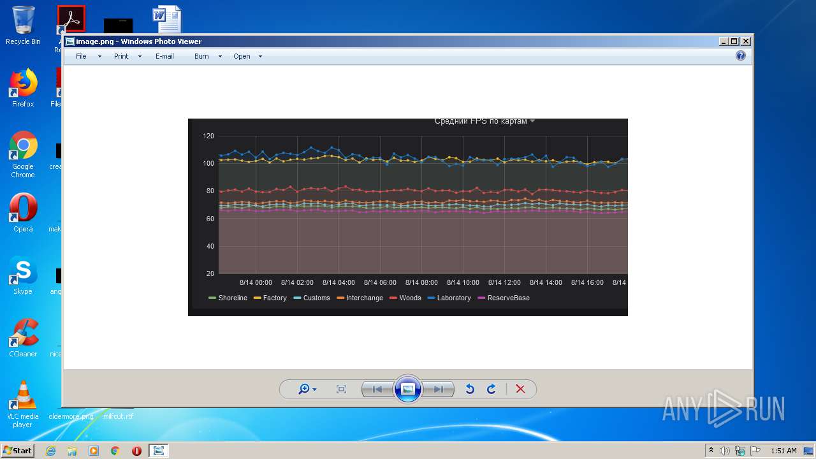Viewport: 816px width, 459px height.
Task: Open Opera desktop shortcut
Action: pos(23,213)
